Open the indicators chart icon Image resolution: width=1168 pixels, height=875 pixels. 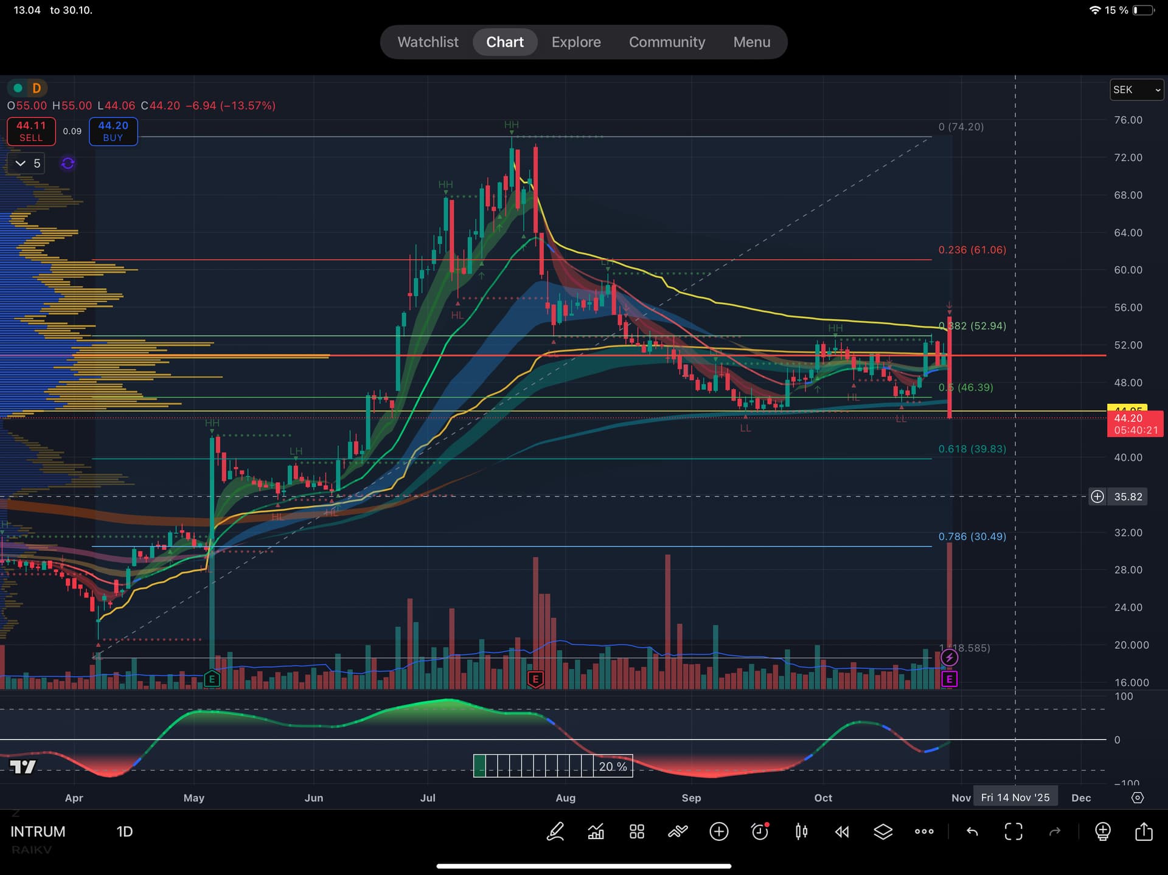pyautogui.click(x=596, y=831)
